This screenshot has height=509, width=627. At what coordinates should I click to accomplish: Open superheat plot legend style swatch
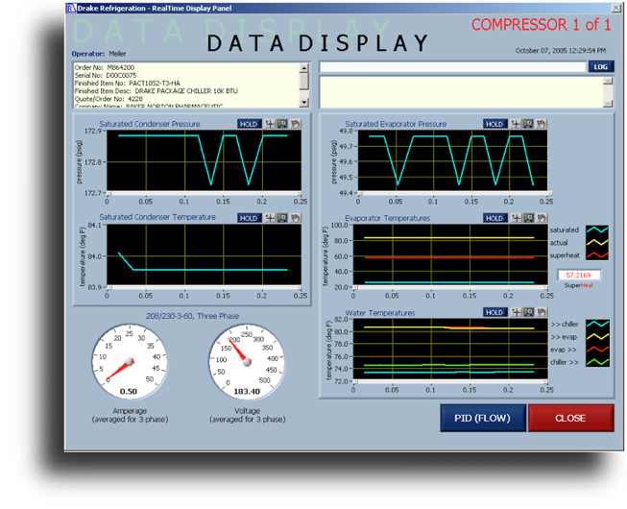[597, 256]
